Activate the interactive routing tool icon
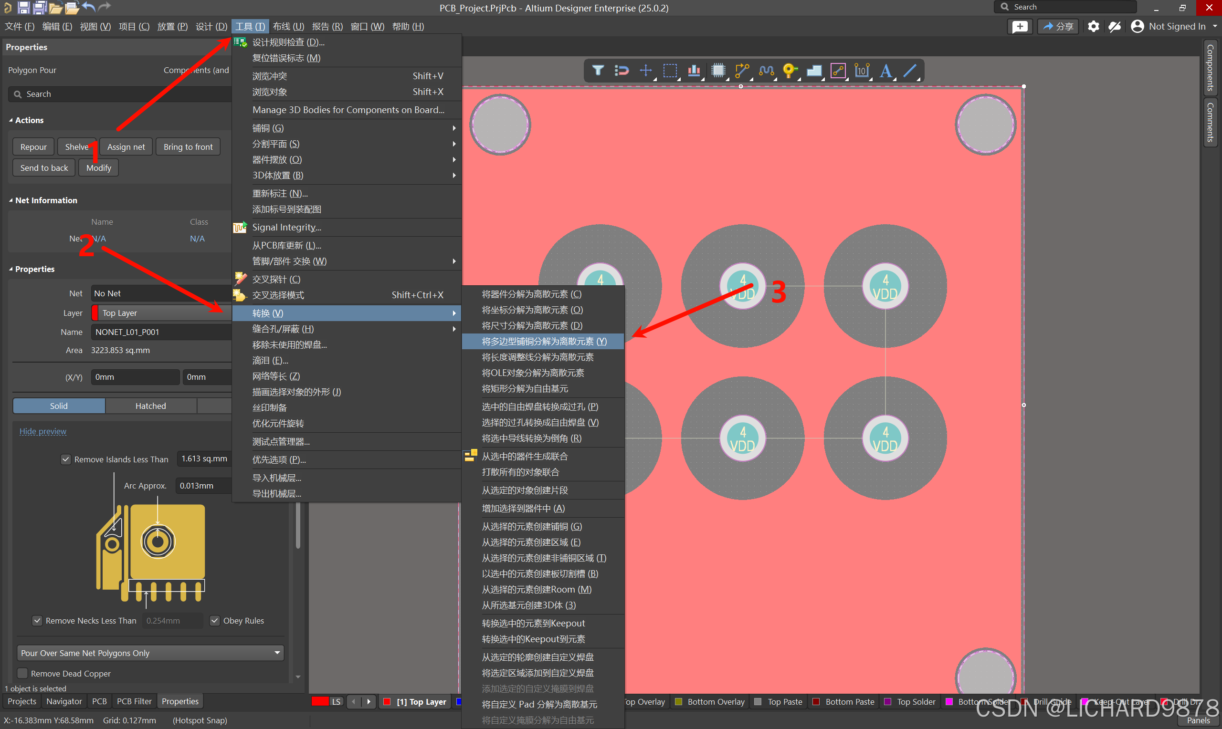The width and height of the screenshot is (1222, 729). click(741, 70)
